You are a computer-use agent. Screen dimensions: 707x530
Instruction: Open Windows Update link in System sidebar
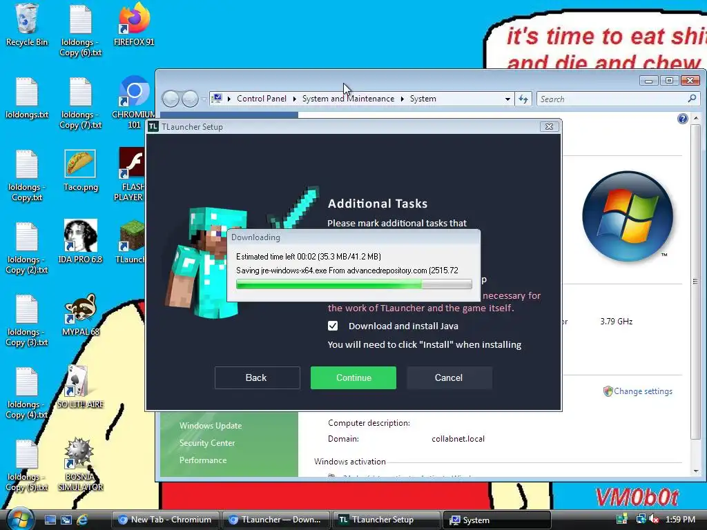(211, 425)
